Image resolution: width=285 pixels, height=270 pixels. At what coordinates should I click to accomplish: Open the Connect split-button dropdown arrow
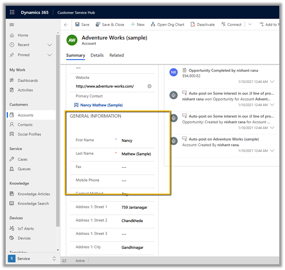[249, 25]
